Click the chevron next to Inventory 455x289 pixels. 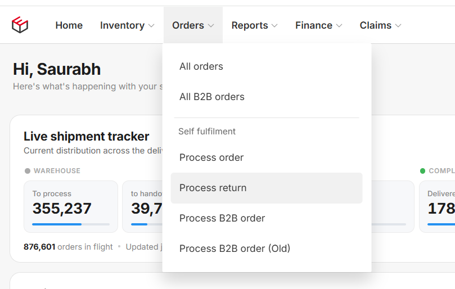151,25
